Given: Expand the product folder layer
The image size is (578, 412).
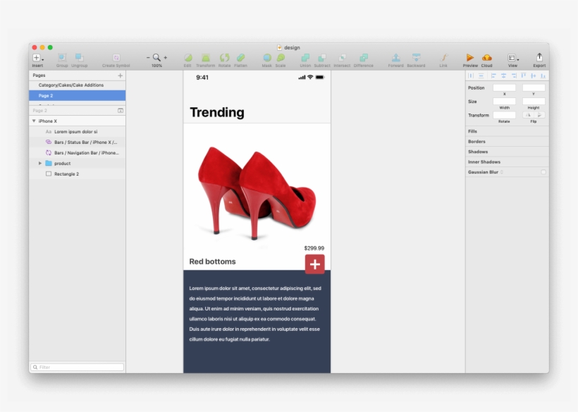Looking at the screenshot, I should pyautogui.click(x=40, y=163).
